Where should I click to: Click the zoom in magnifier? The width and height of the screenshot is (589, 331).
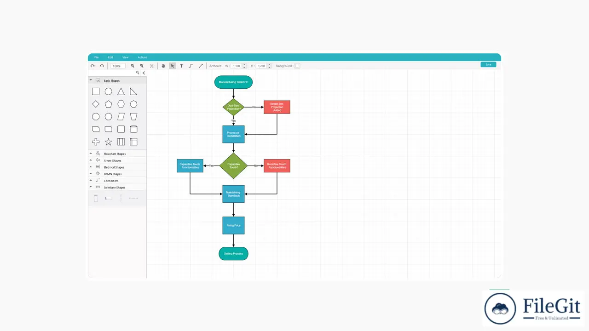click(133, 66)
